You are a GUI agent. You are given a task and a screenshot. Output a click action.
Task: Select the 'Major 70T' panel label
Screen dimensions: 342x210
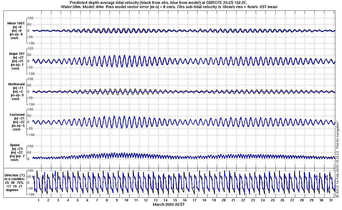coord(17,54)
